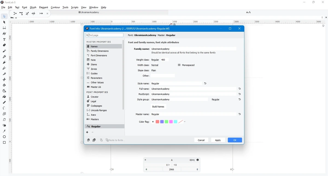
Task: Select the Regular master in sidebar
Action: [x=104, y=126]
